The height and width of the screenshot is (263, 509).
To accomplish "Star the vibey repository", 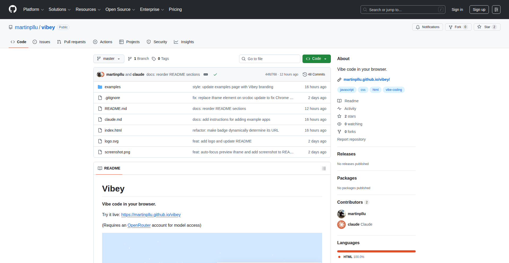I will [x=487, y=27].
